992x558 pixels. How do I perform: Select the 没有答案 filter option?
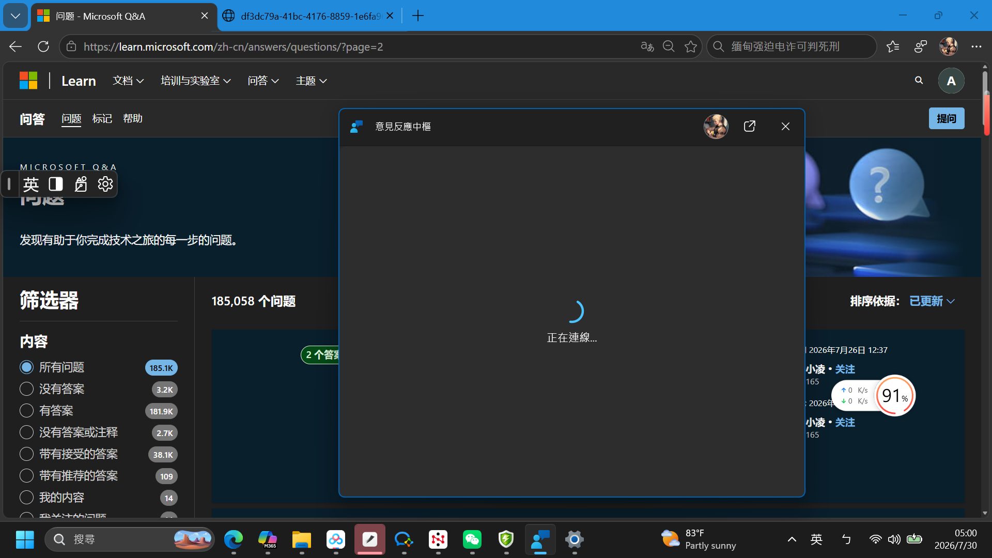coord(26,389)
